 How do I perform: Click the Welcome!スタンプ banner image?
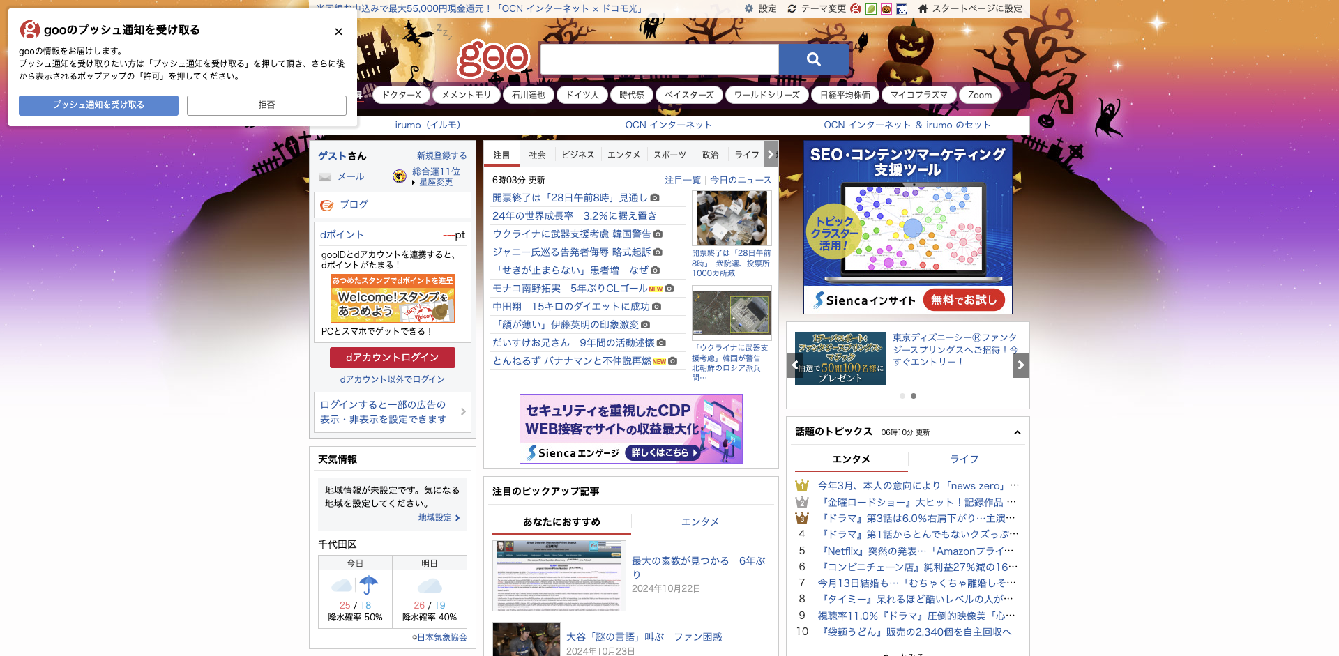(393, 298)
